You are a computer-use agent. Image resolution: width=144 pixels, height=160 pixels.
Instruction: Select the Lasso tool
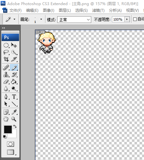pyautogui.click(x=6, y=52)
